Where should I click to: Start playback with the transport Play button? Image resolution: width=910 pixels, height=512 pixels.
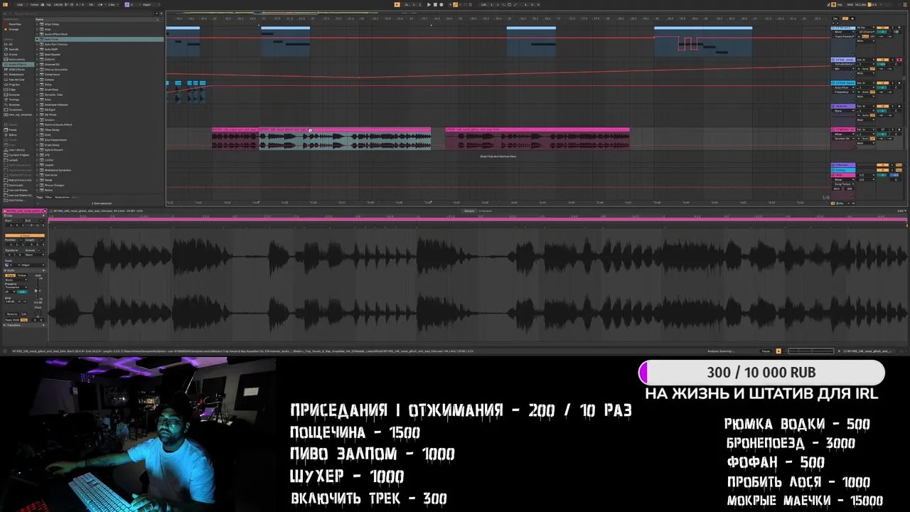(429, 4)
